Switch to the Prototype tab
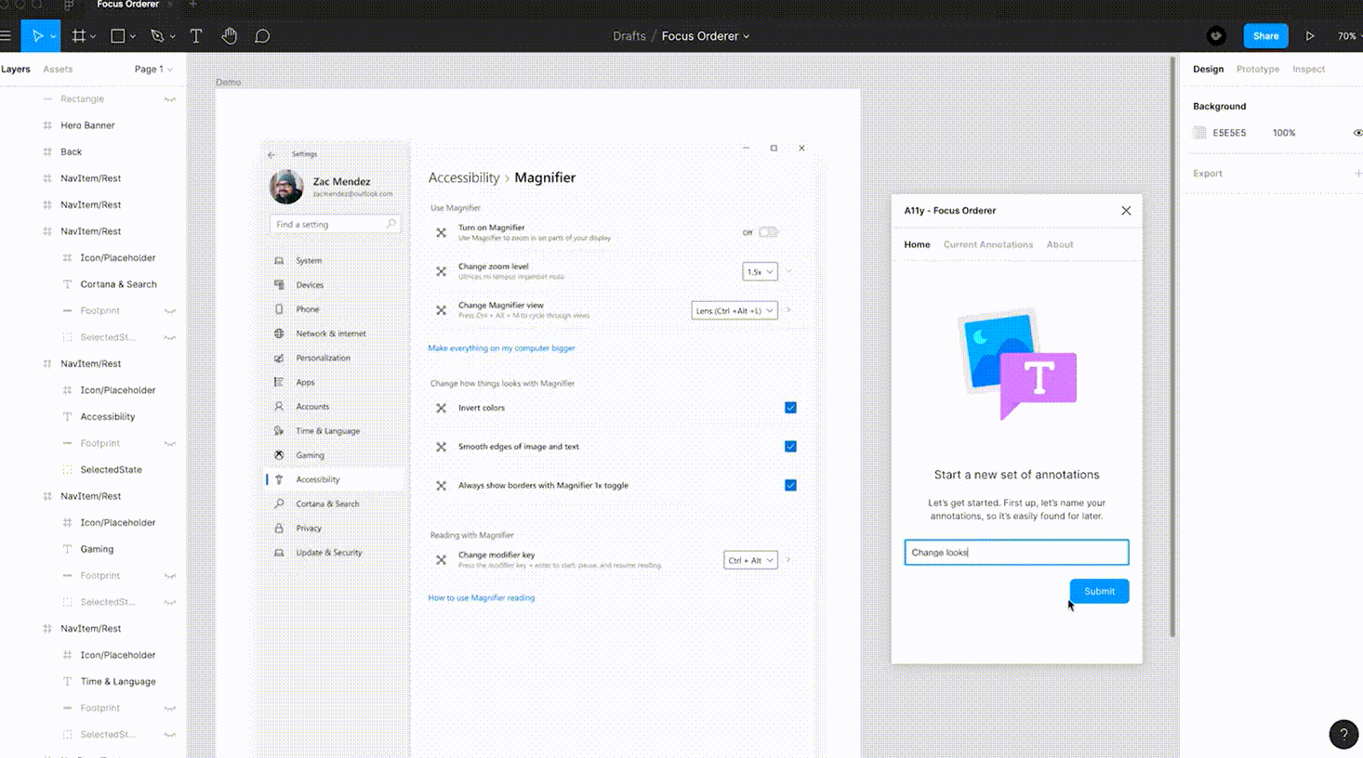This screenshot has width=1363, height=758. 1258,70
